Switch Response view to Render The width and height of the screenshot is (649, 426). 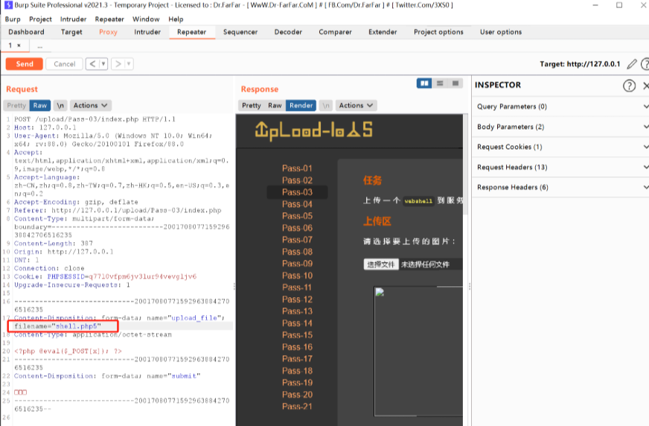(x=301, y=106)
